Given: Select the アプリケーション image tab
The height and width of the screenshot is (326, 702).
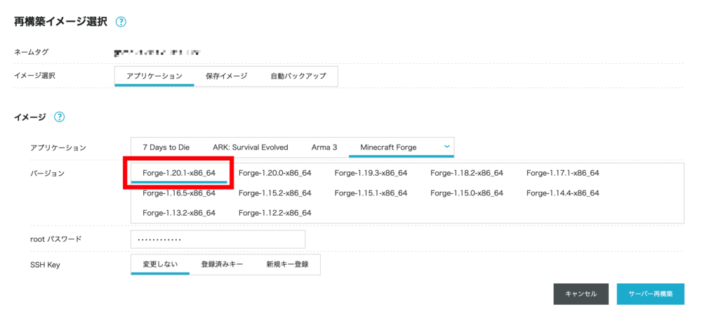Looking at the screenshot, I should 154,76.
